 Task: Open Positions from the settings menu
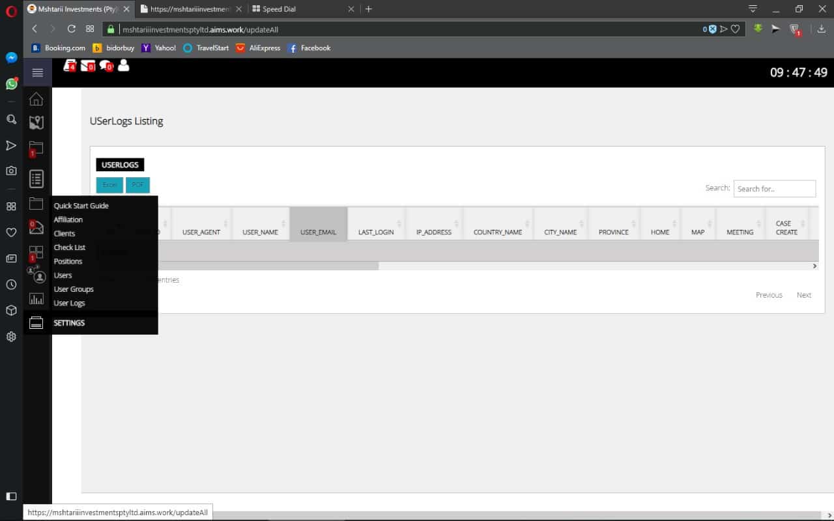[68, 261]
